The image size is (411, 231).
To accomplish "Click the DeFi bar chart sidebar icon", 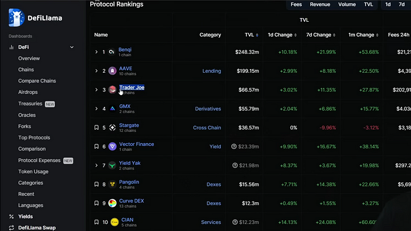I will [x=11, y=47].
